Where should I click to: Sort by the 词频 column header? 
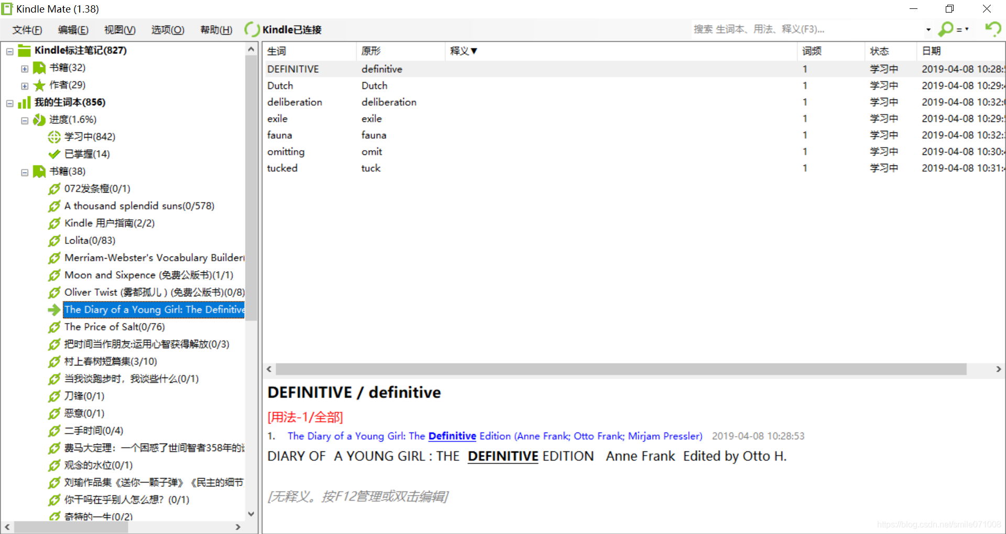pyautogui.click(x=830, y=51)
